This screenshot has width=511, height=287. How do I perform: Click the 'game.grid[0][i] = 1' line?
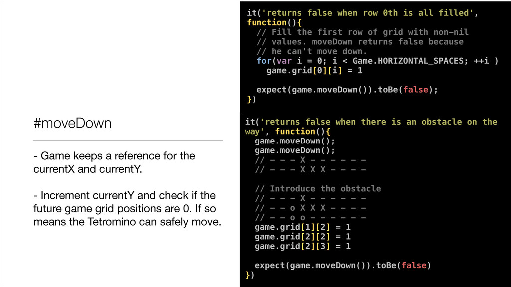pos(314,71)
